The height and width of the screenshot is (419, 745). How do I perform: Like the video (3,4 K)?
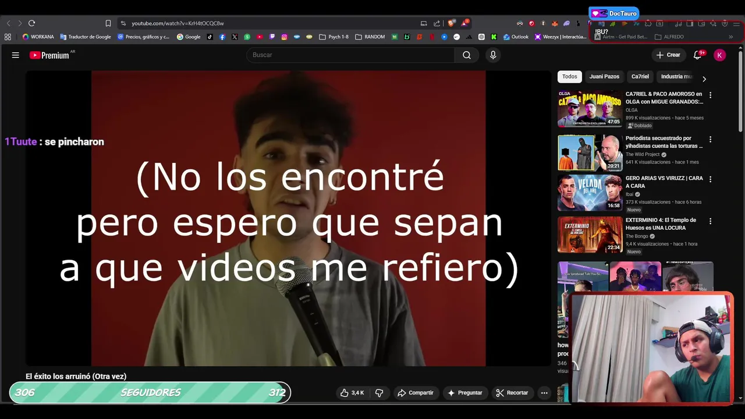[x=353, y=393]
